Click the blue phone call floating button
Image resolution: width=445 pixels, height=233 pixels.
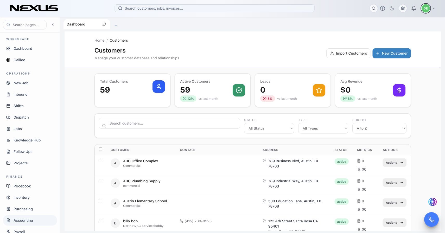(x=431, y=219)
